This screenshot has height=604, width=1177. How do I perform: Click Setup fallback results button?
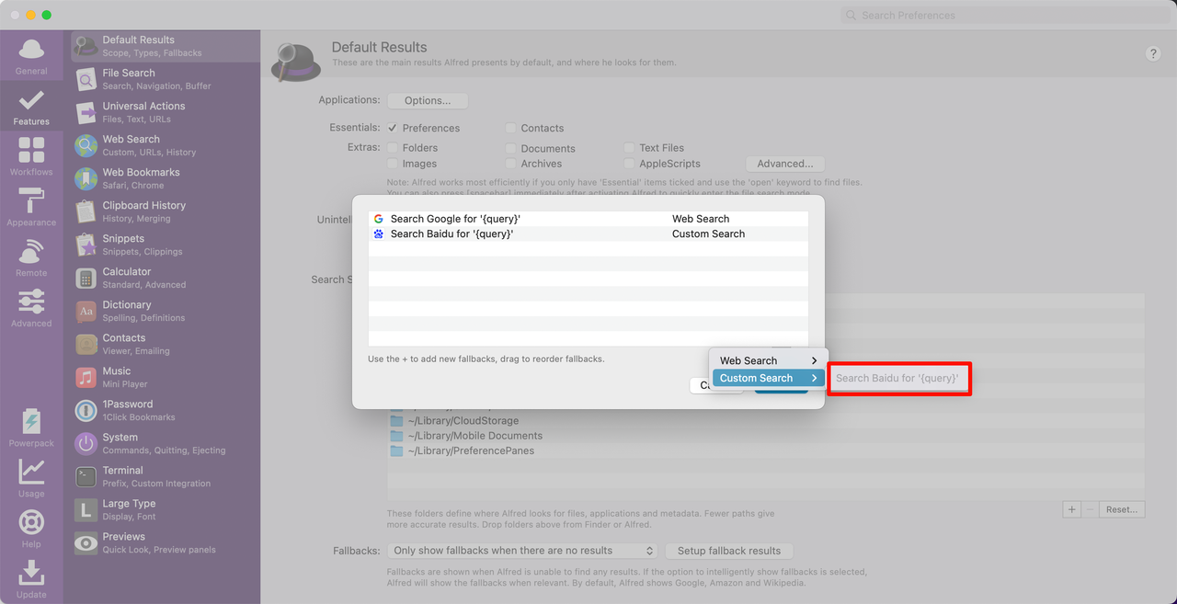tap(728, 551)
